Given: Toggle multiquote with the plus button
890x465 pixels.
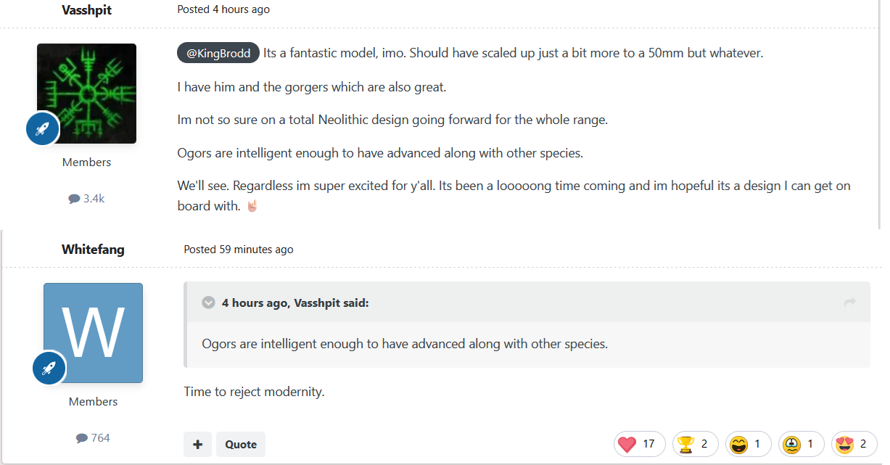Looking at the screenshot, I should coord(197,444).
